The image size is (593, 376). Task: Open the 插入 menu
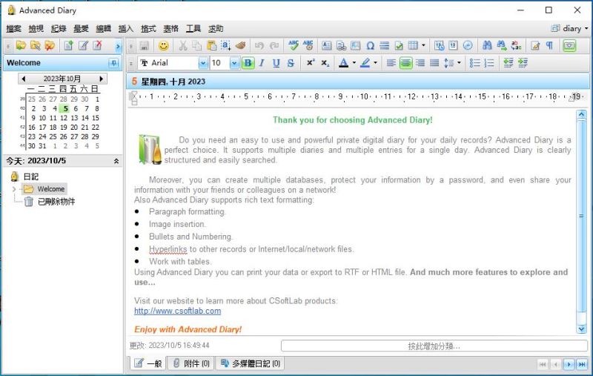126,29
